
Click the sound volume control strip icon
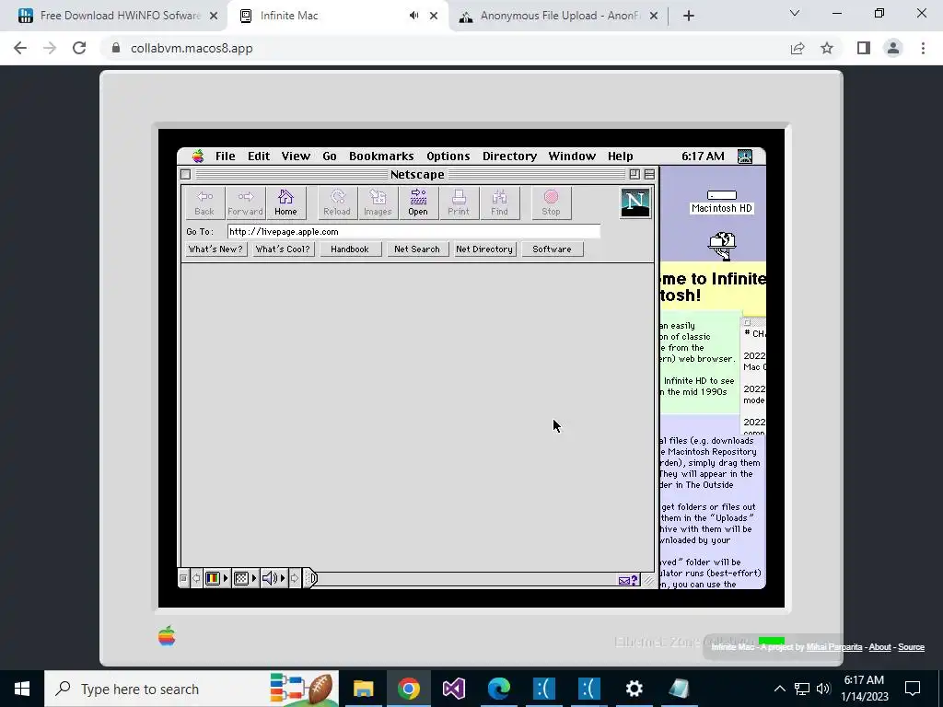click(x=270, y=578)
